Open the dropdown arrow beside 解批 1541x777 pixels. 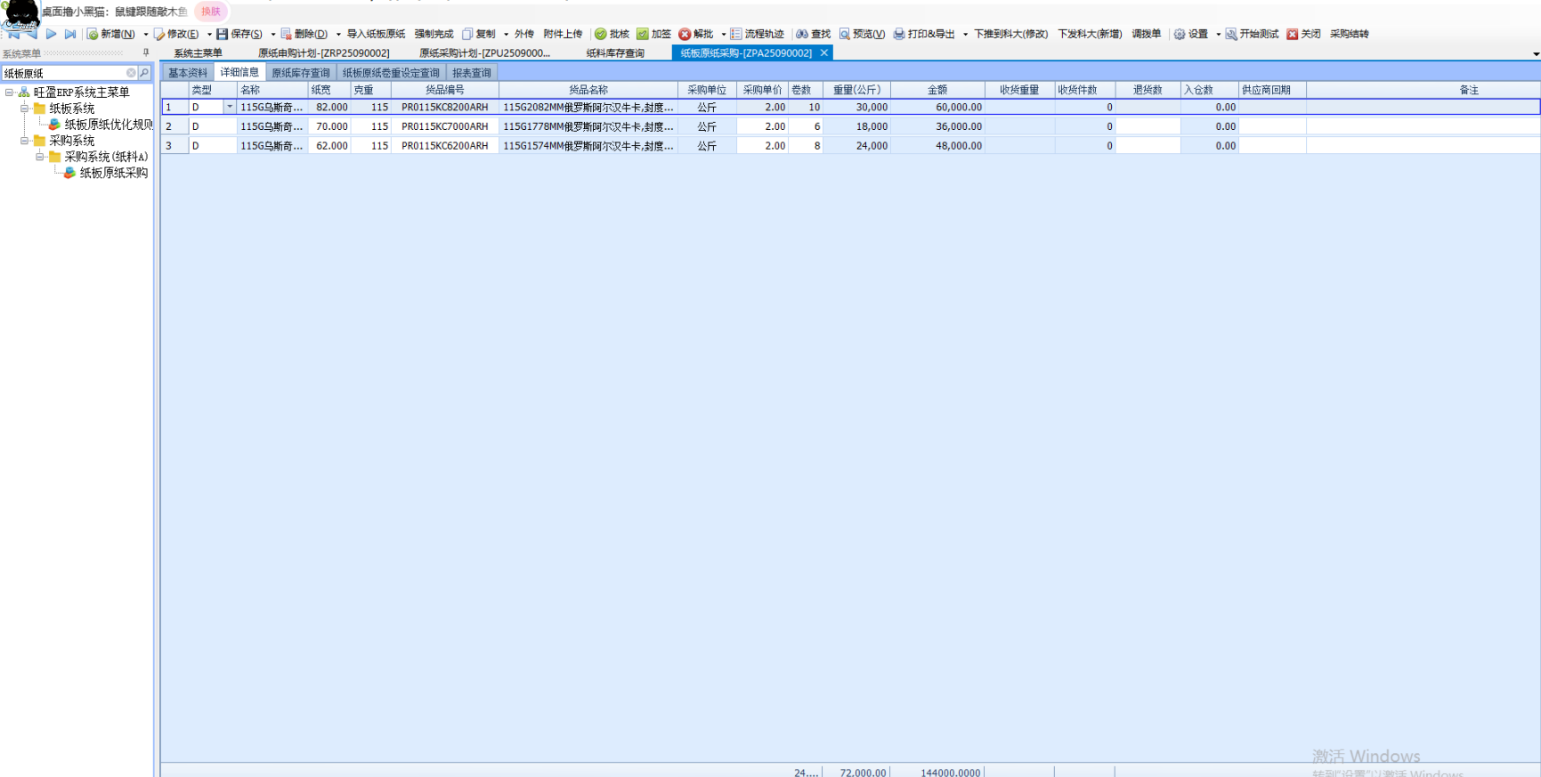[723, 34]
